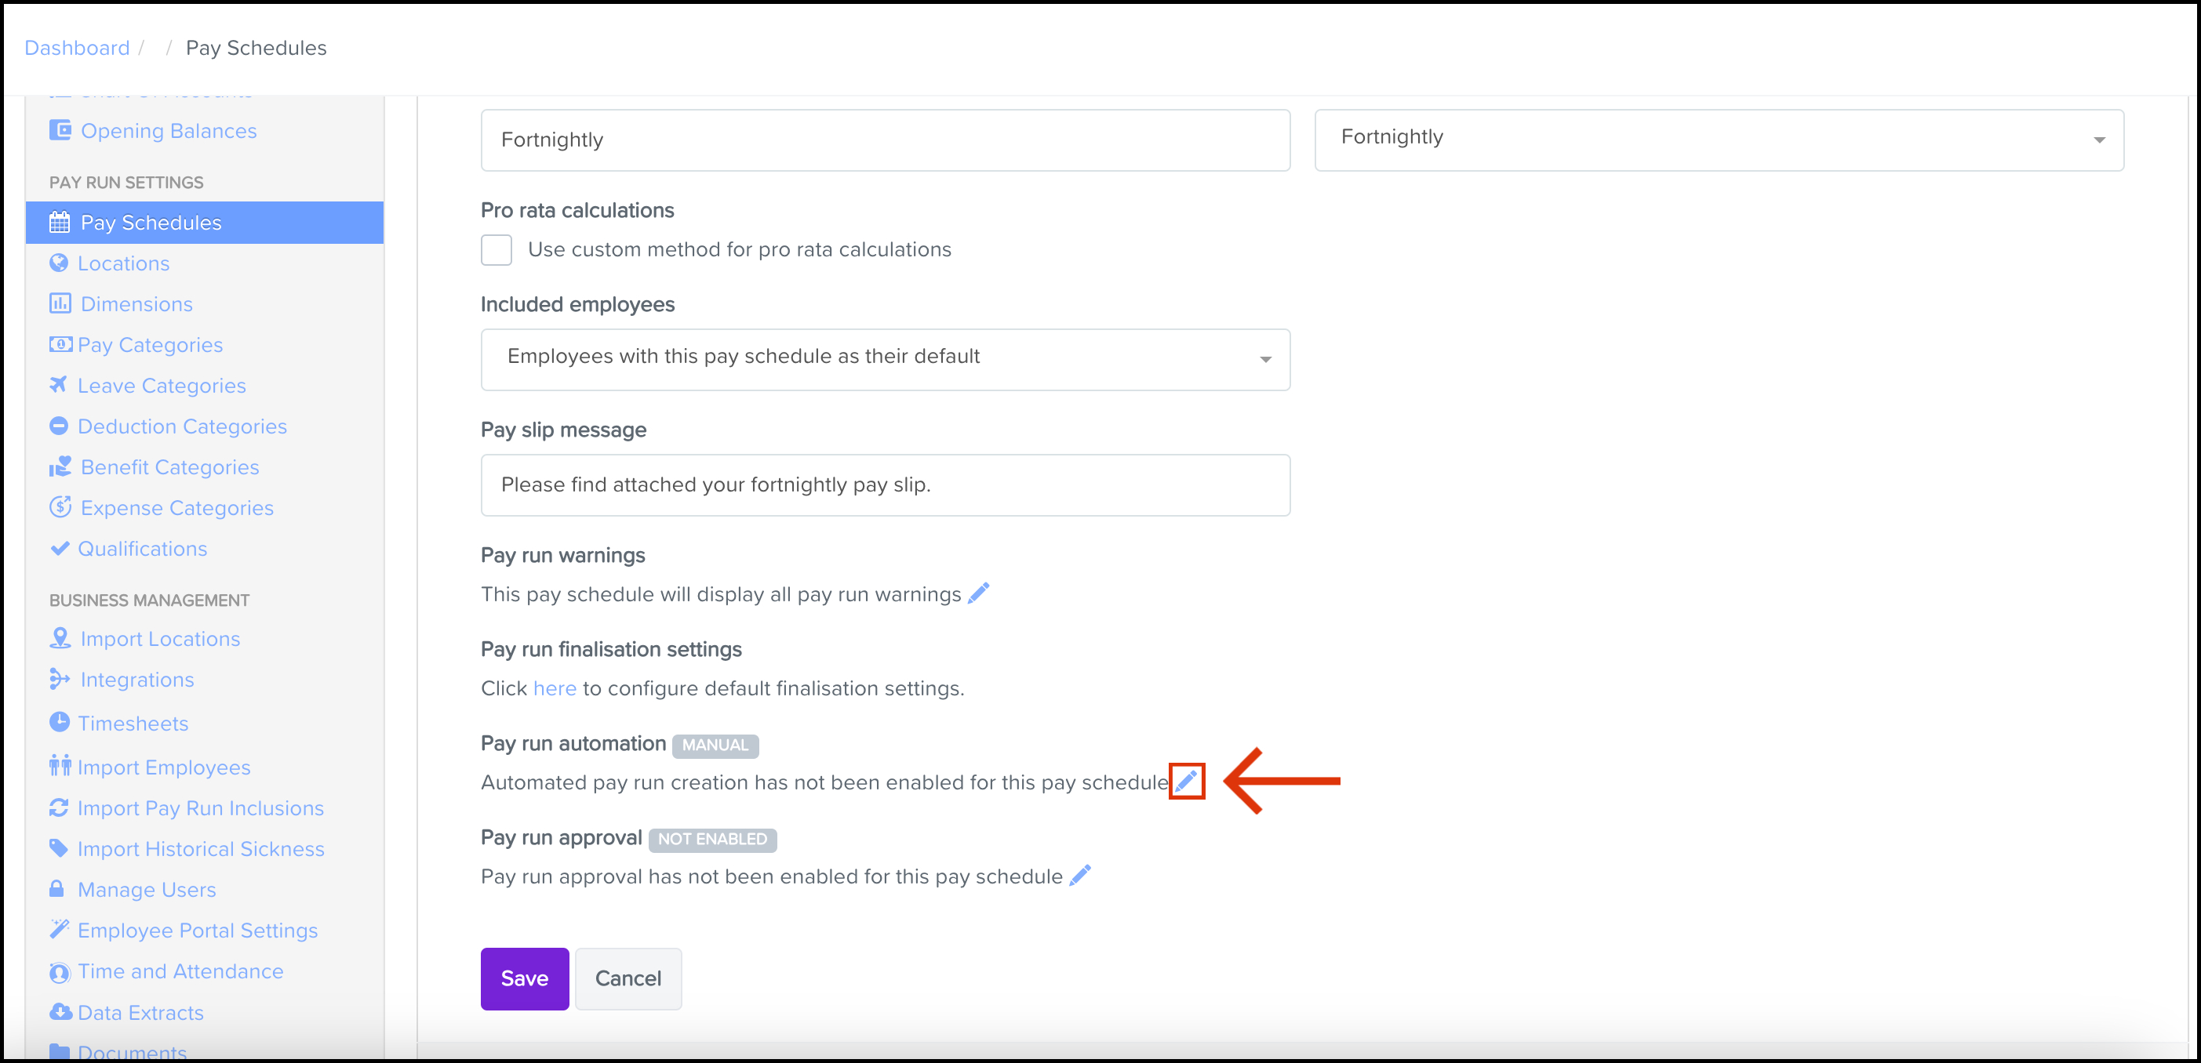2201x1063 pixels.
Task: Click the Timesheets clock icon
Action: (59, 722)
